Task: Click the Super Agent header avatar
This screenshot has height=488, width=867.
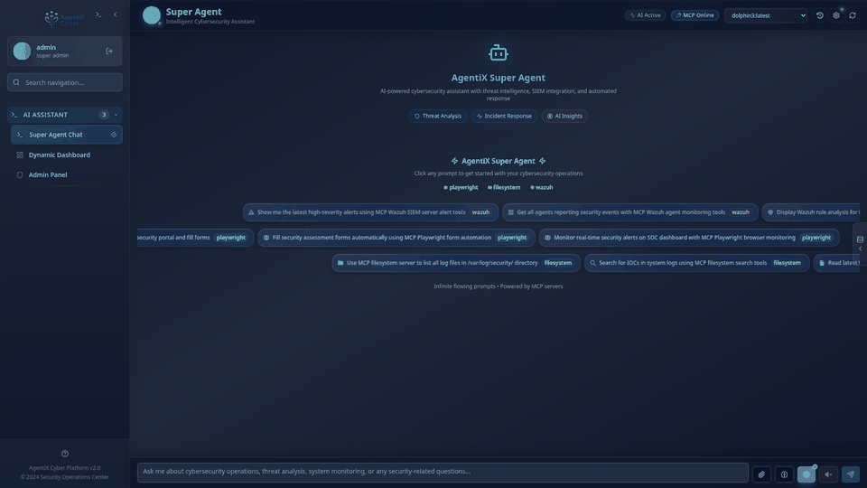Action: 152,15
